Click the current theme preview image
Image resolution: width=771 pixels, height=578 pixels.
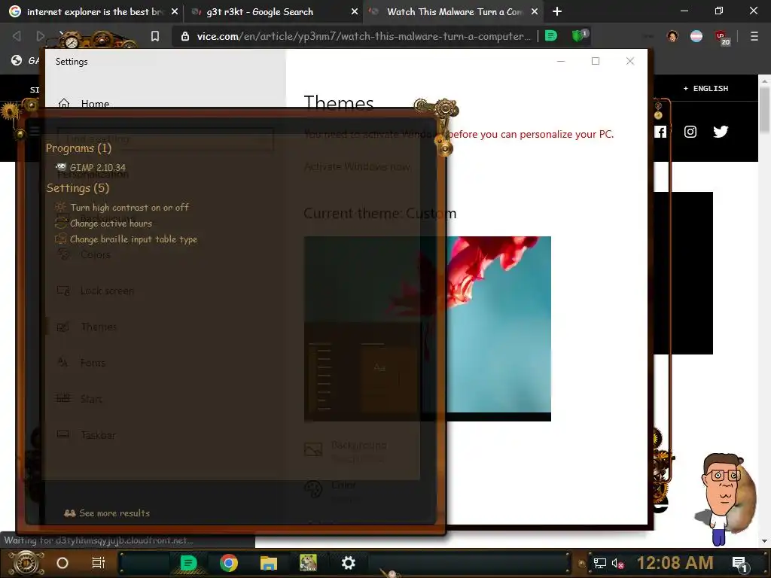point(428,329)
